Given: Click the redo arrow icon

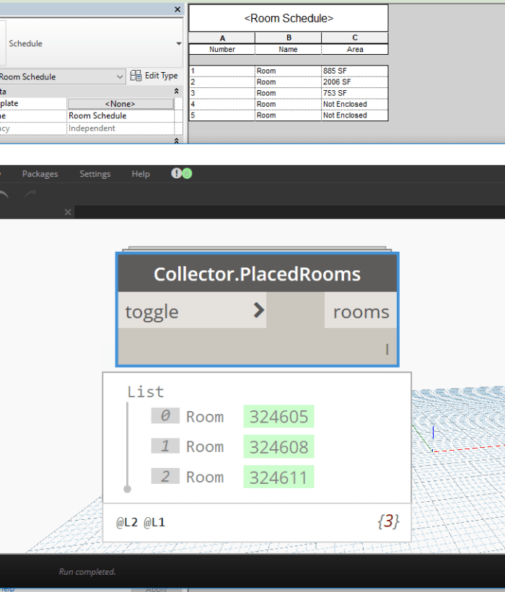Looking at the screenshot, I should [30, 195].
